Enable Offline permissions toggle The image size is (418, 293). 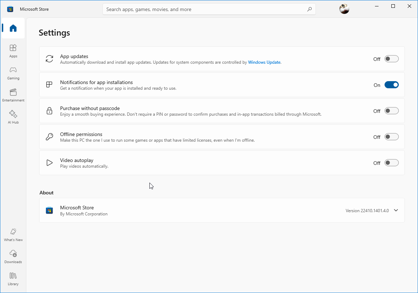391,137
